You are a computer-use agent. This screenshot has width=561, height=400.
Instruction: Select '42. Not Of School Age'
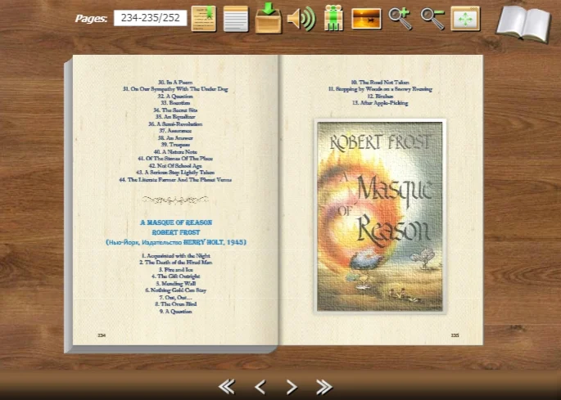coord(175,166)
